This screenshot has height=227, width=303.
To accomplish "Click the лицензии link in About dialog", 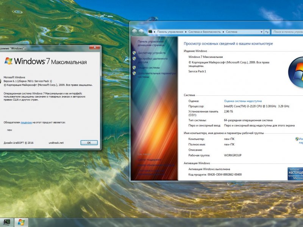I will click(x=26, y=122).
